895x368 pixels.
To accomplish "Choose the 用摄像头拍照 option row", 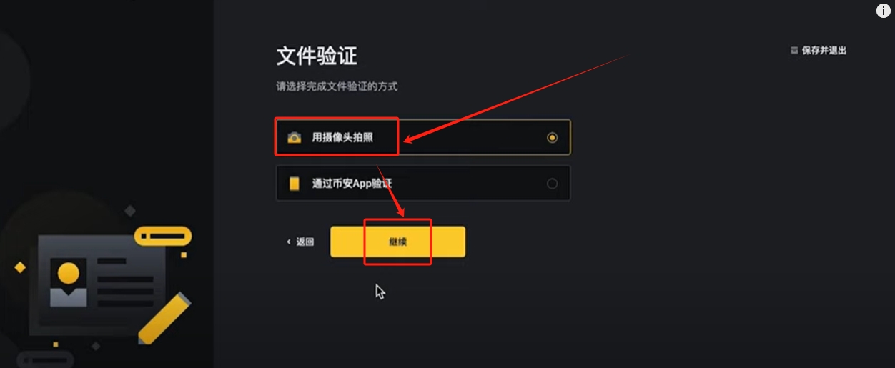I will coord(423,138).
